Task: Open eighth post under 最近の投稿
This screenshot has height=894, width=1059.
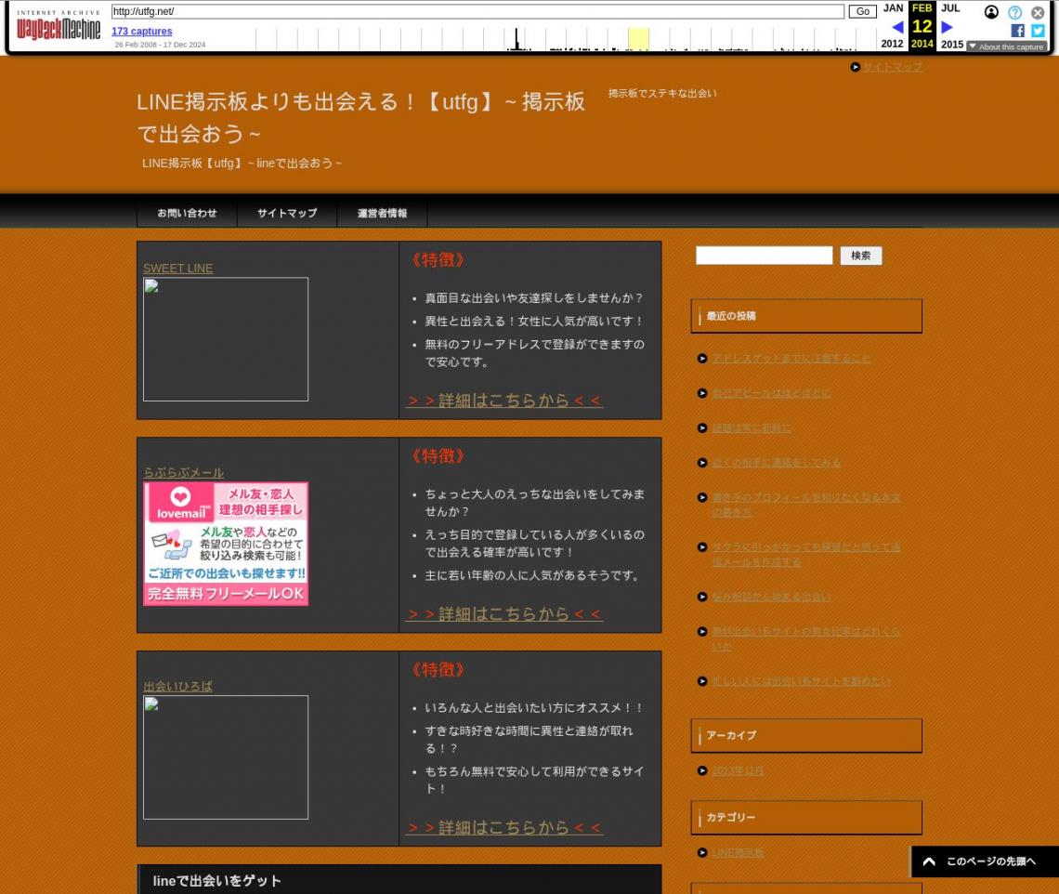Action: tap(805, 638)
